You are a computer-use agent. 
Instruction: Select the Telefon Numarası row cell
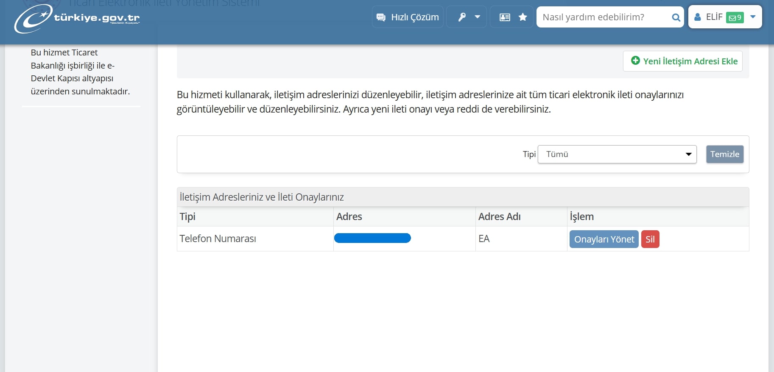click(x=218, y=239)
